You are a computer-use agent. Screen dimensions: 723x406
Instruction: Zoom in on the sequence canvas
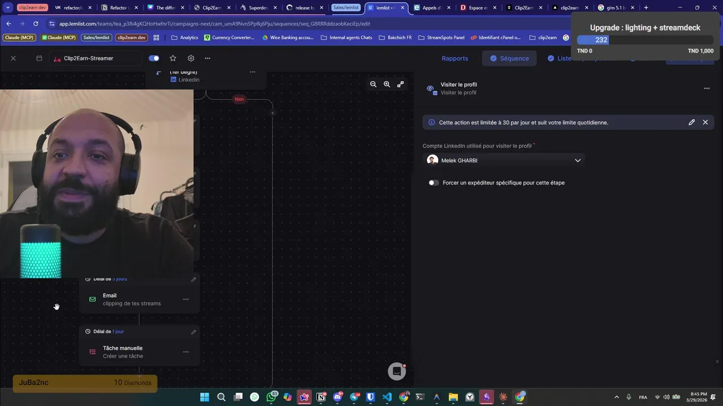coord(387,84)
